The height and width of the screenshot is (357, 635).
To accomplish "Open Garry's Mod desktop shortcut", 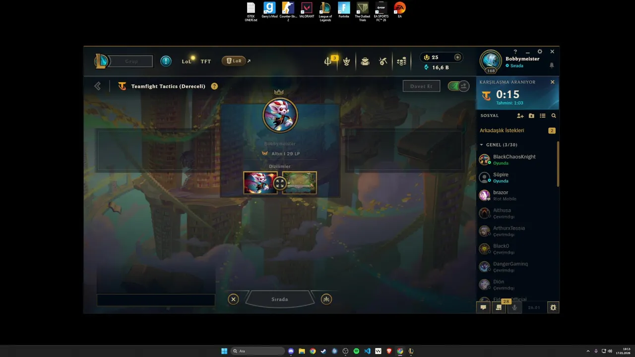I will [x=269, y=10].
